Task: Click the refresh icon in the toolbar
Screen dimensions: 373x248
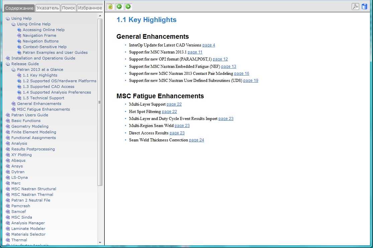Action: coord(110,7)
